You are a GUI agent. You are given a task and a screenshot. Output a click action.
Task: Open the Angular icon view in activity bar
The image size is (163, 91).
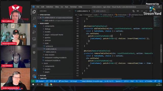pyautogui.click(x=34, y=52)
